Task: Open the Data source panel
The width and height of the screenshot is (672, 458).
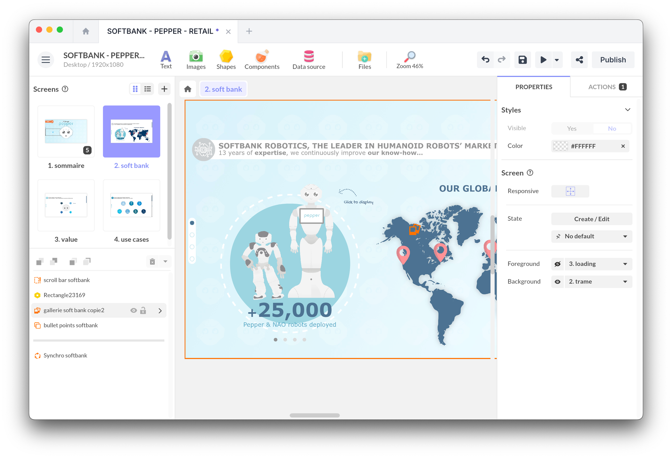Action: pyautogui.click(x=308, y=59)
